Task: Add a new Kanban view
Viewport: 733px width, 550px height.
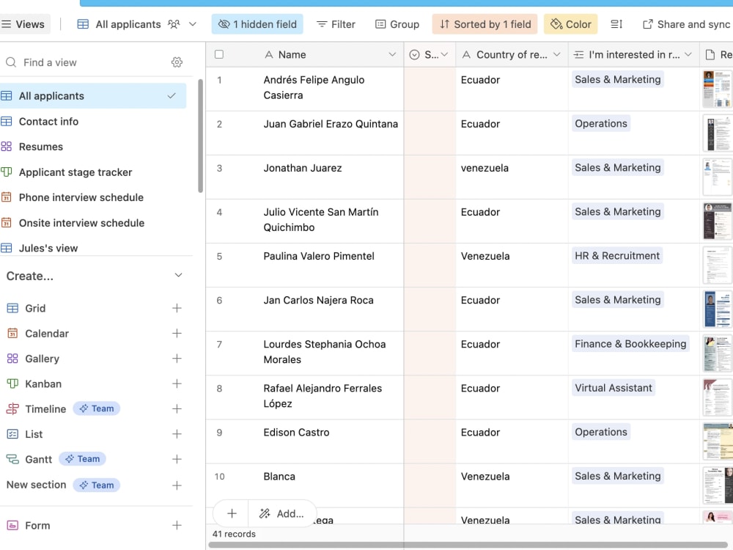Action: (x=177, y=384)
